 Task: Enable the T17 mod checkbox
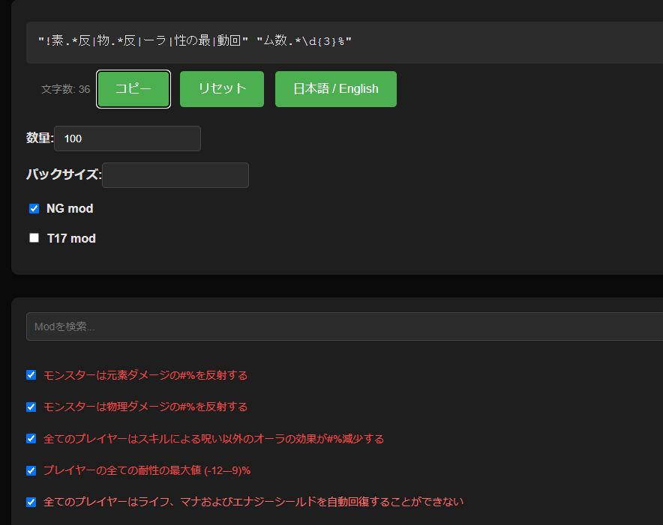coord(34,237)
